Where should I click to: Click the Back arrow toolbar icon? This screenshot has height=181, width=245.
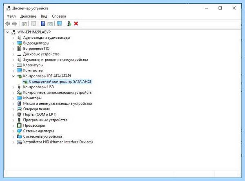[x=8, y=24]
